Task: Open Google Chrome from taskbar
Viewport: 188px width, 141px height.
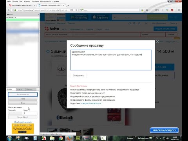Action: pyautogui.click(x=61, y=138)
